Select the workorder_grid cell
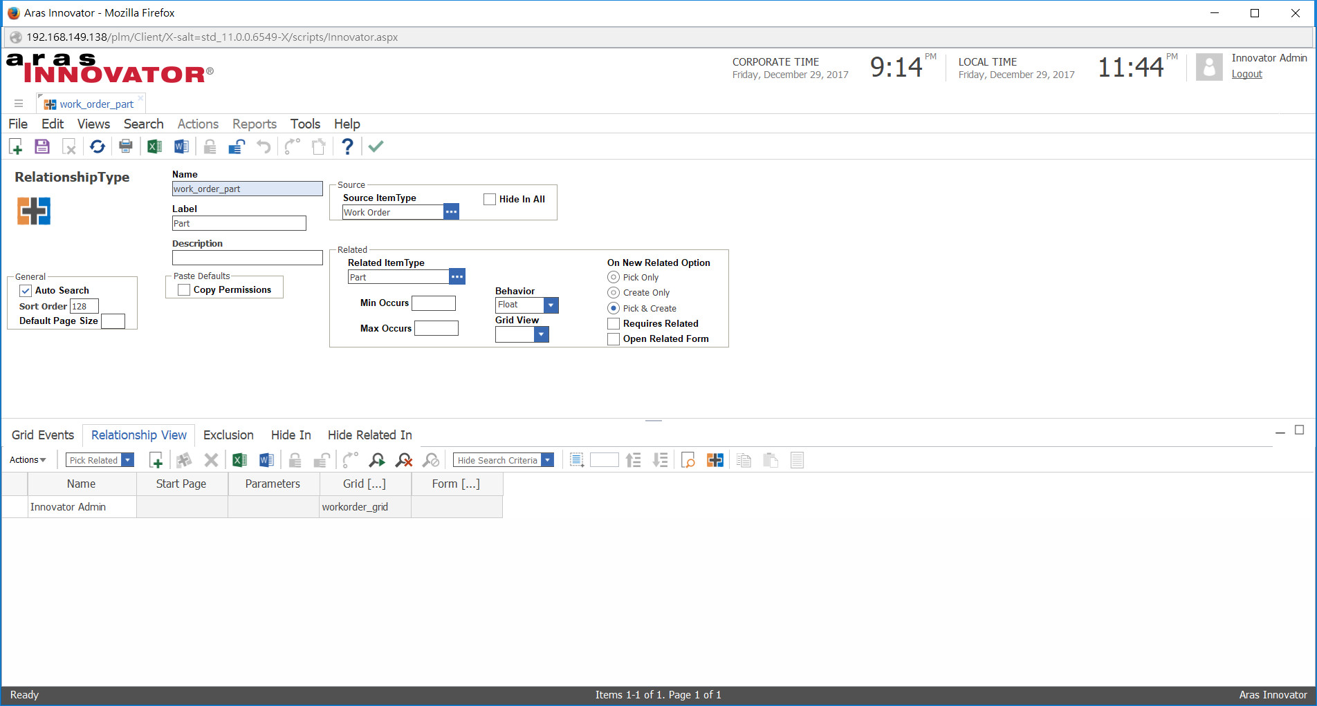The height and width of the screenshot is (706, 1317). pos(365,507)
